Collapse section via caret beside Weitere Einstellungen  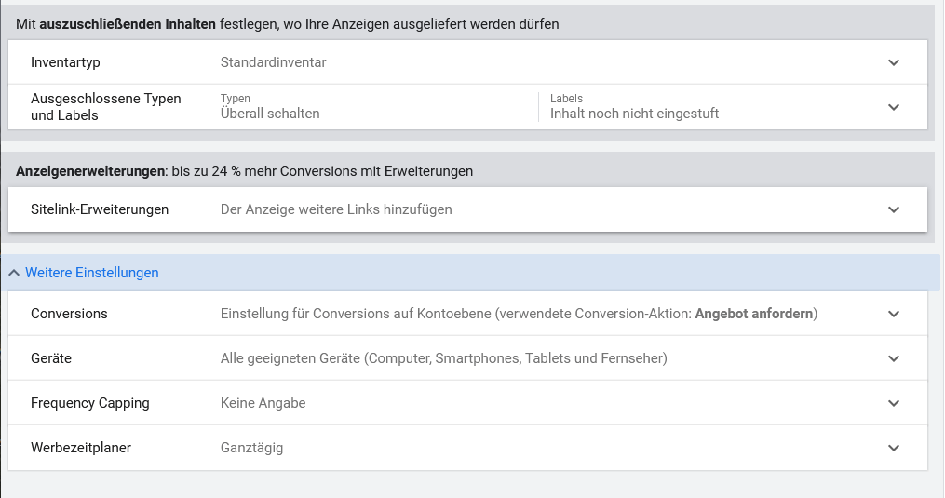coord(13,273)
